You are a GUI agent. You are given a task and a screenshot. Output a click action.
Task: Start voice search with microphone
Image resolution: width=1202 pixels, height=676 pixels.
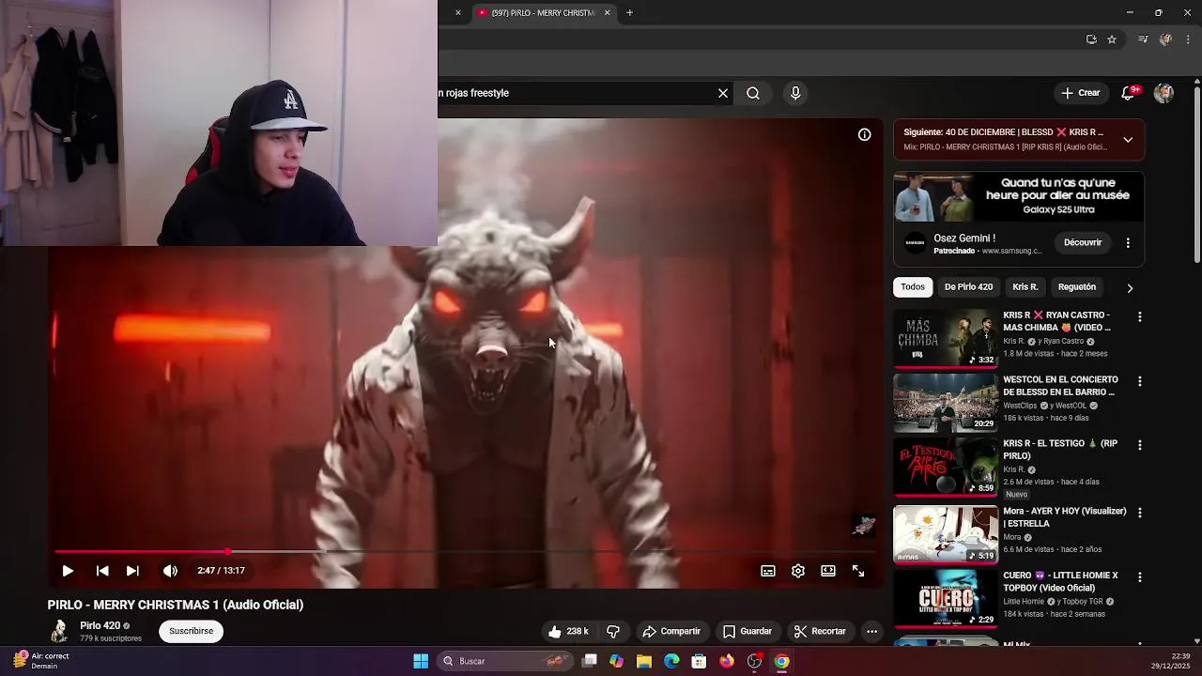795,93
